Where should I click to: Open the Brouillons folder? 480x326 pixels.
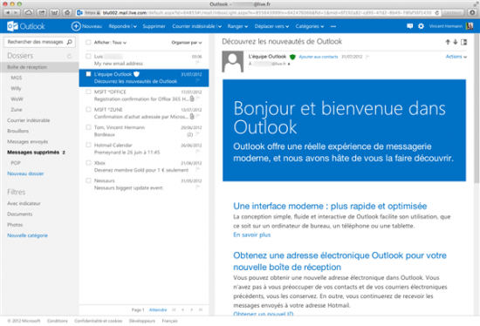18,131
